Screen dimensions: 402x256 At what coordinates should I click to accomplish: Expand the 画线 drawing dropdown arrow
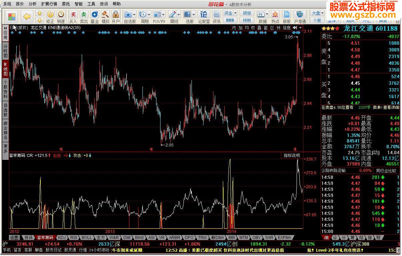tap(179, 15)
